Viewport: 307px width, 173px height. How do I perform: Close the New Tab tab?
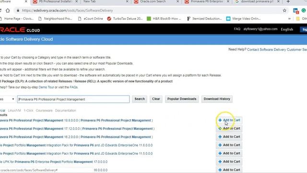[x=127, y=1]
